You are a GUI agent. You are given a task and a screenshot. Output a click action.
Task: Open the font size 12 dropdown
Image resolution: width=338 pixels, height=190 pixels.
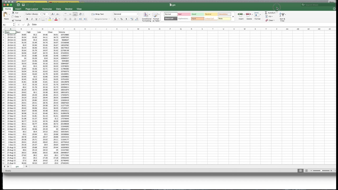(x=49, y=14)
